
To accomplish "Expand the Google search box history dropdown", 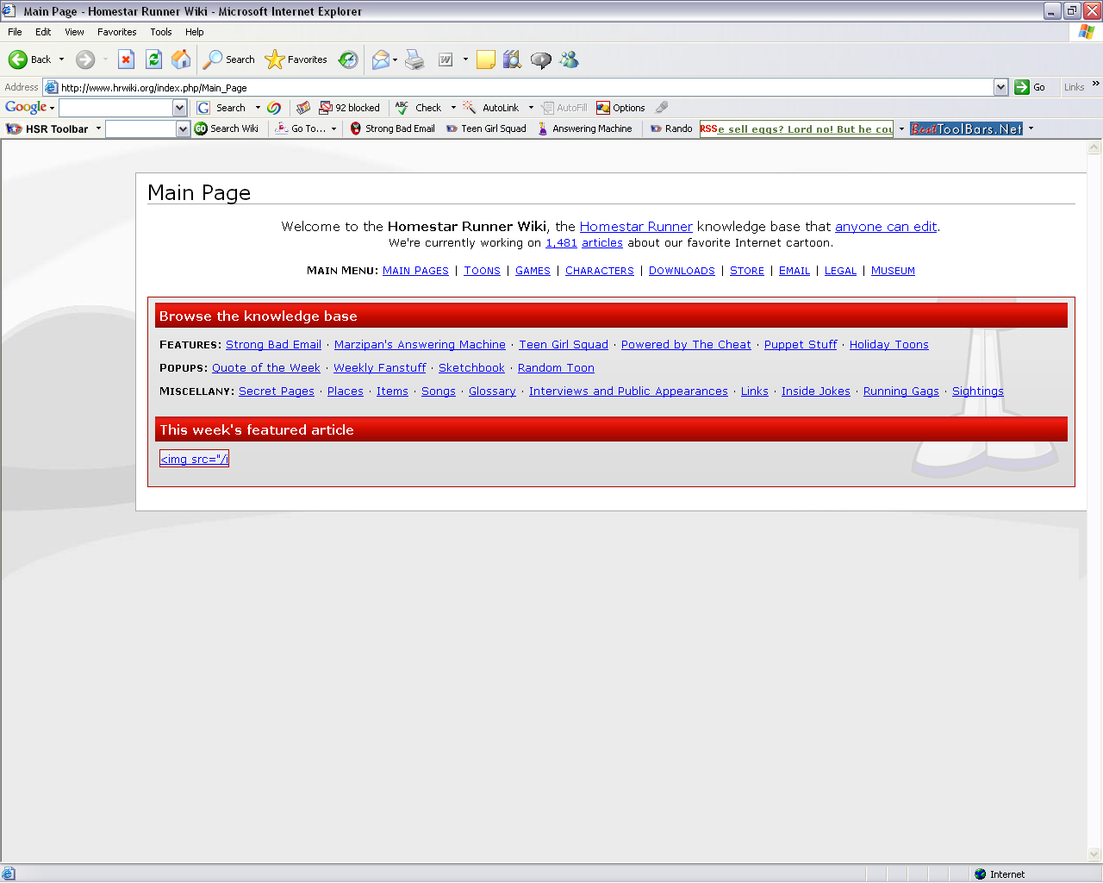I will [179, 108].
